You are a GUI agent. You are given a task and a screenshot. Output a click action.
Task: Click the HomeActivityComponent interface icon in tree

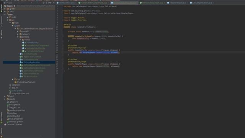click(x=23, y=45)
